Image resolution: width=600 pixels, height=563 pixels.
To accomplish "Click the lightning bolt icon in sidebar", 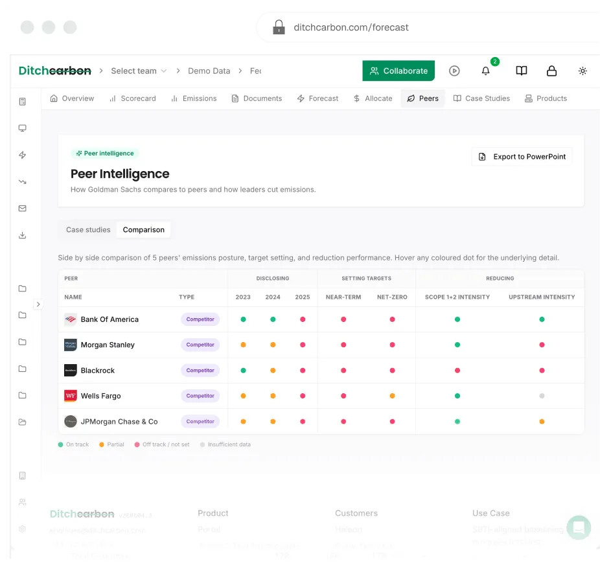I will click(x=23, y=155).
